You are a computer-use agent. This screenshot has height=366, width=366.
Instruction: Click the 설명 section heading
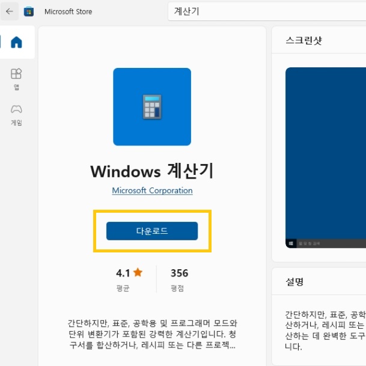point(294,281)
